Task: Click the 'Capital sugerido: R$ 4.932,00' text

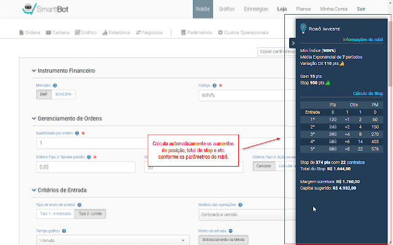Action: (x=328, y=188)
